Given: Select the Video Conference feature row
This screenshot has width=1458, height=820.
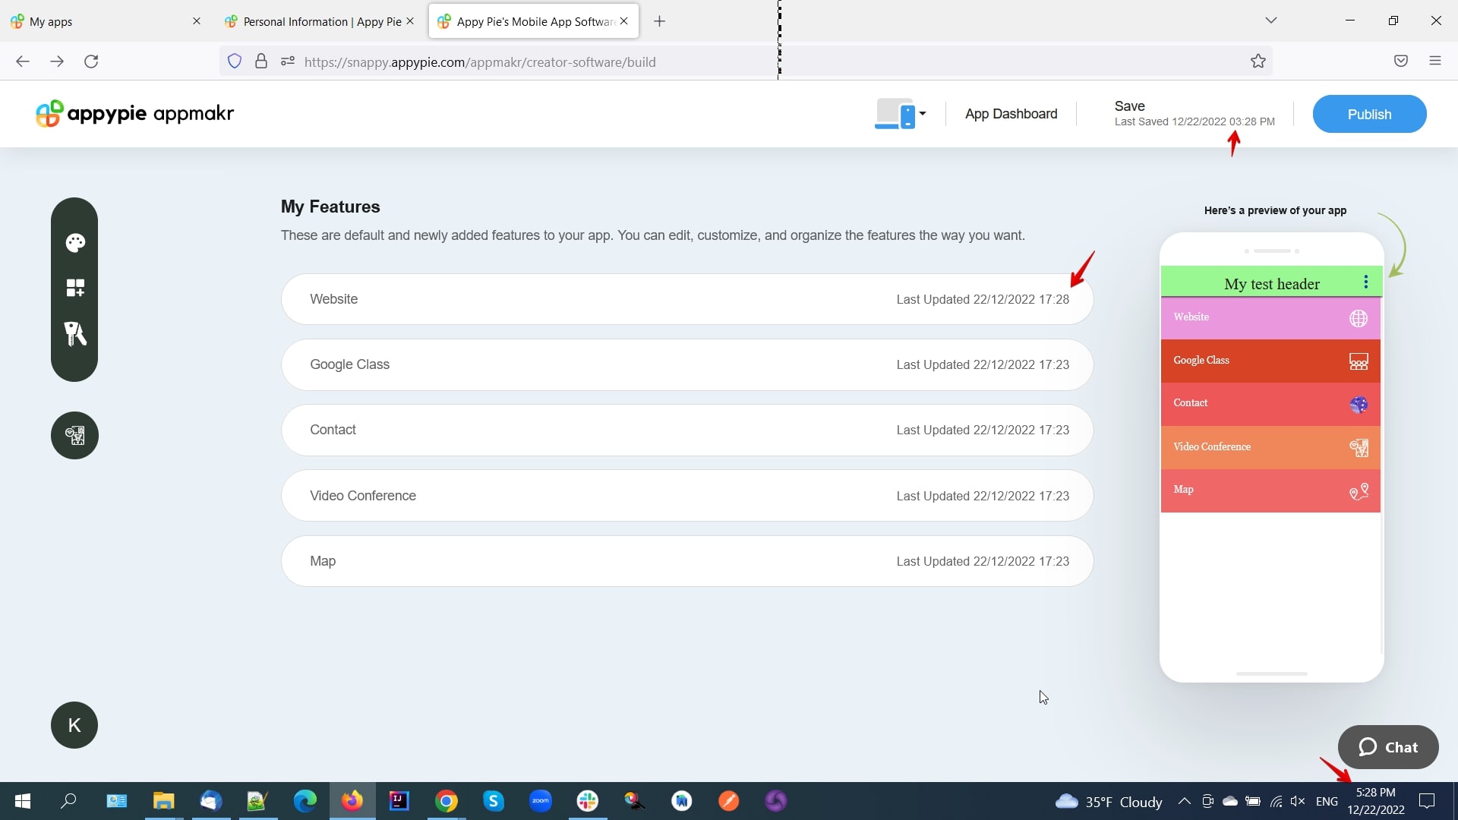Looking at the screenshot, I should [x=687, y=496].
